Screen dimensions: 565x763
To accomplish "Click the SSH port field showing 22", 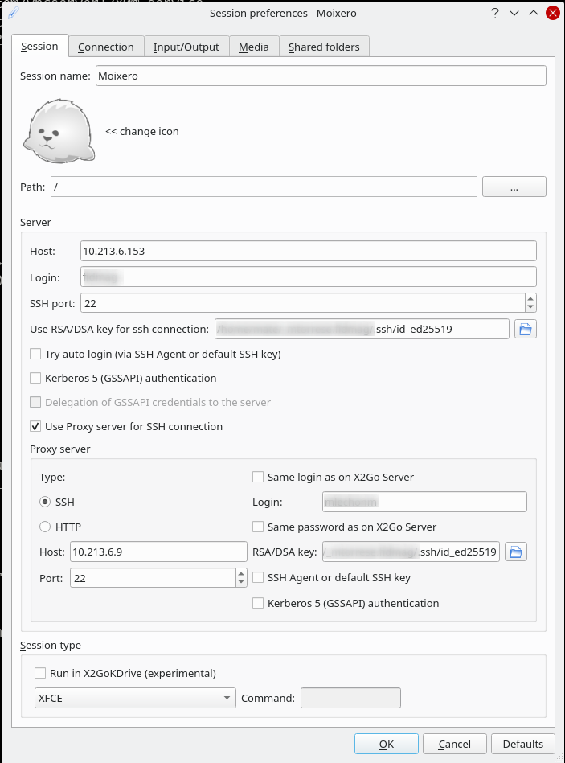I will click(302, 303).
